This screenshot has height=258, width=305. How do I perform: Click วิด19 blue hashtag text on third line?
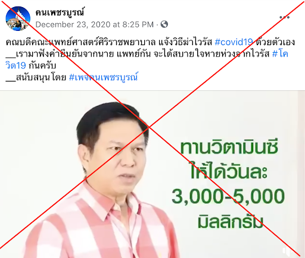pos(15,65)
